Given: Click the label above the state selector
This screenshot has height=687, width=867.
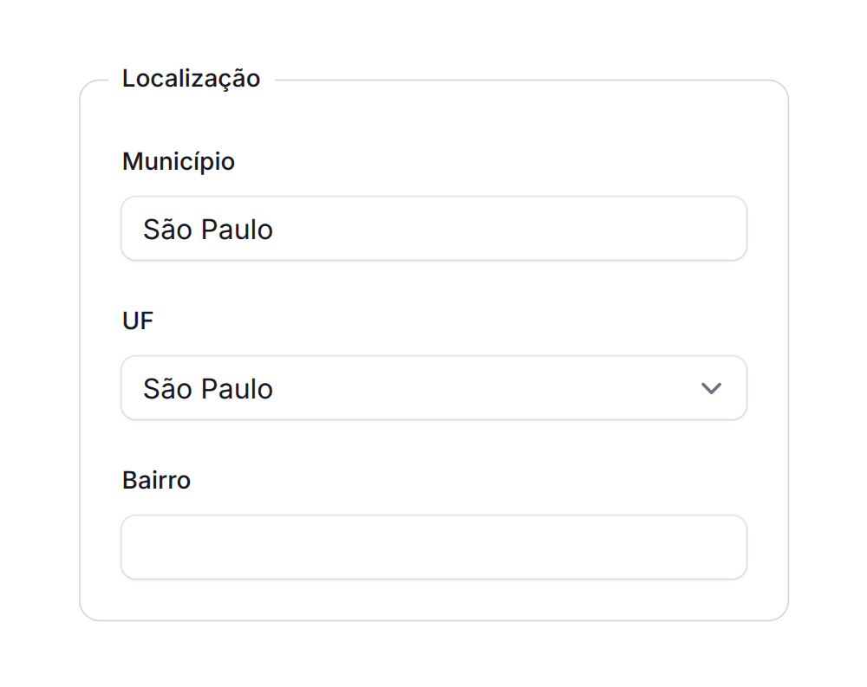Looking at the screenshot, I should click(138, 321).
